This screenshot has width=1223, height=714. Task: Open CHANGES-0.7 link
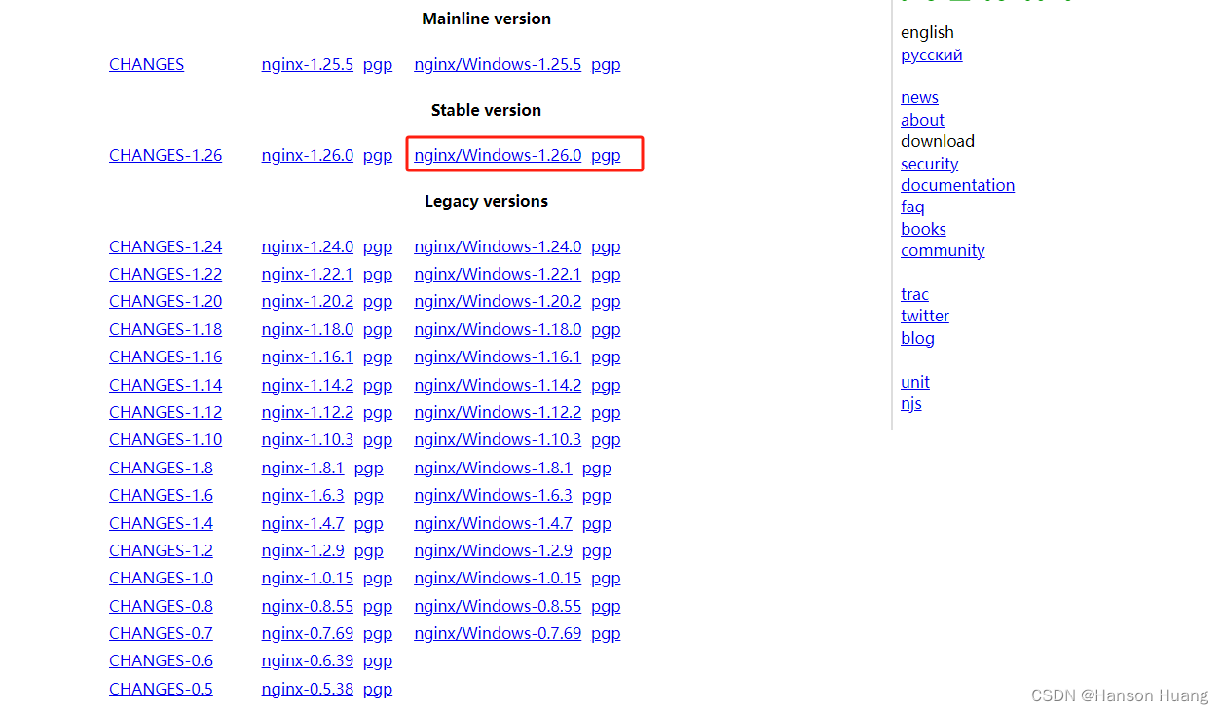pos(161,633)
